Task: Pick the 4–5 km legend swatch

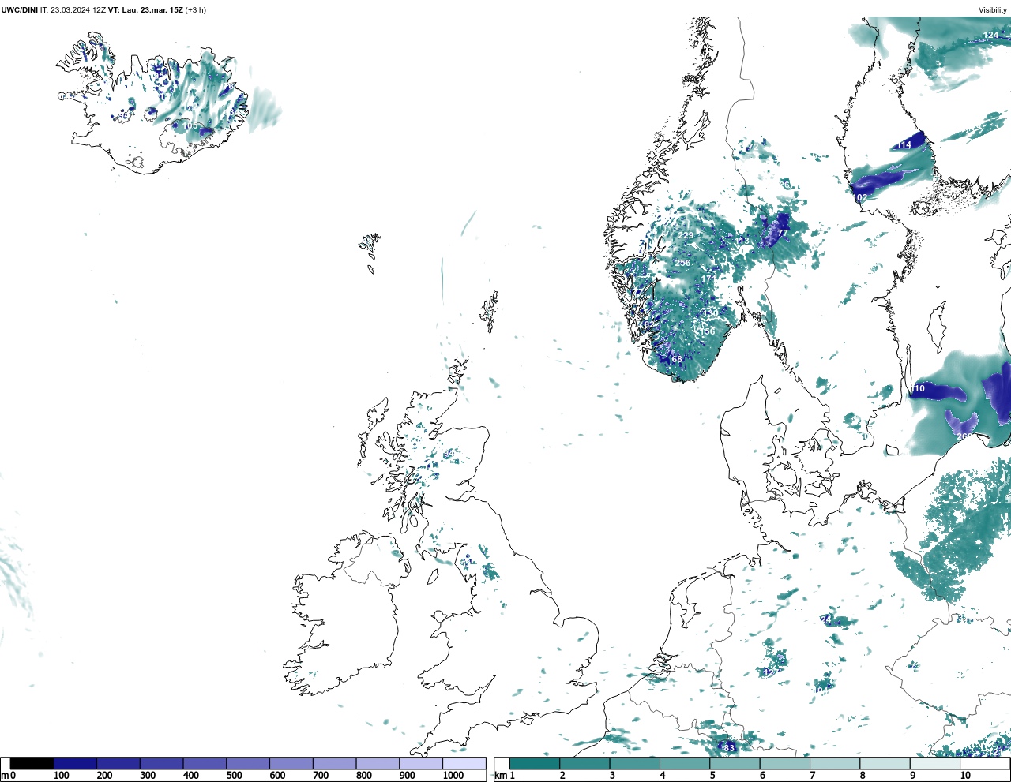Action: [x=685, y=763]
